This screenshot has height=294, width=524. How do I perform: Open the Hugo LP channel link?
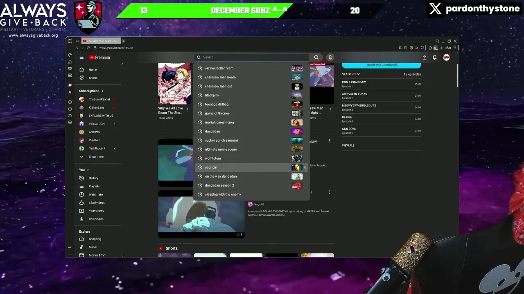[x=259, y=205]
